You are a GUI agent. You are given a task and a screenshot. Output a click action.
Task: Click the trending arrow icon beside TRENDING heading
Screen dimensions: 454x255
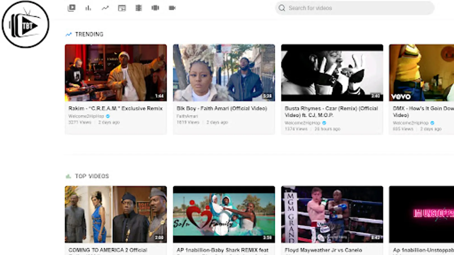point(68,34)
